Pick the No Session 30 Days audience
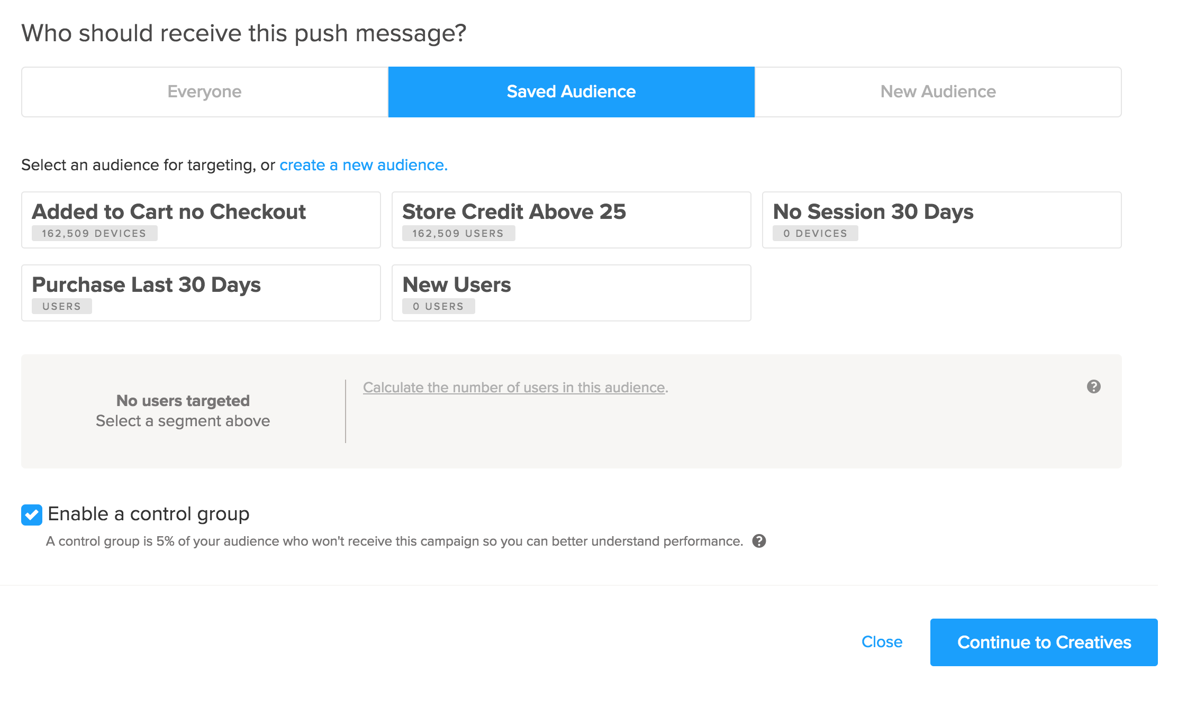Viewport: 1196px width, 718px height. (x=941, y=219)
